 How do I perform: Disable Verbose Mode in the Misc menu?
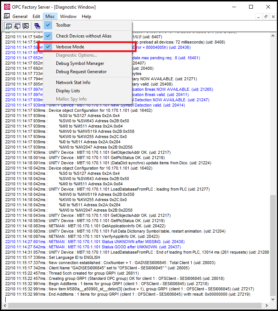coord(87,47)
